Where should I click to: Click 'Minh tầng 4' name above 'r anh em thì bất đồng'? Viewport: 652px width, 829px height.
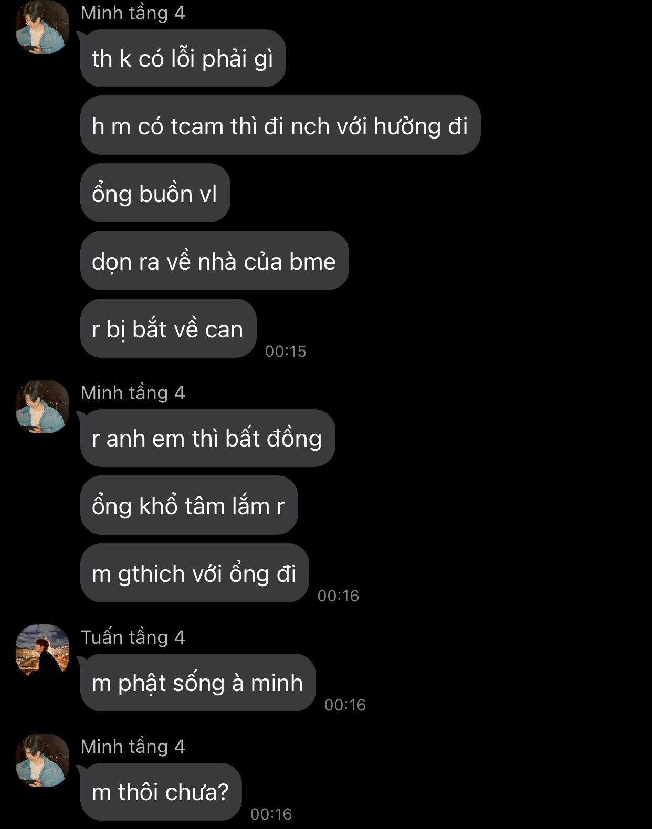pyautogui.click(x=133, y=393)
